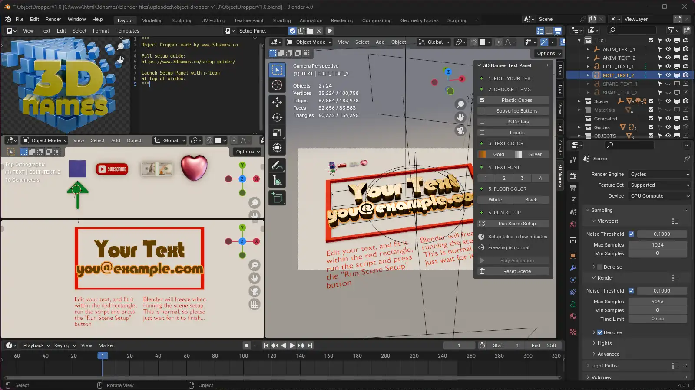Enable the Subscribe Buttons checkbox

click(482, 111)
